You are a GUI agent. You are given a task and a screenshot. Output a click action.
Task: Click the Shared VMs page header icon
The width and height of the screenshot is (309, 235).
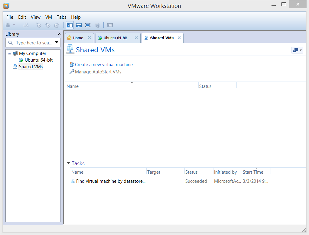tap(70, 49)
